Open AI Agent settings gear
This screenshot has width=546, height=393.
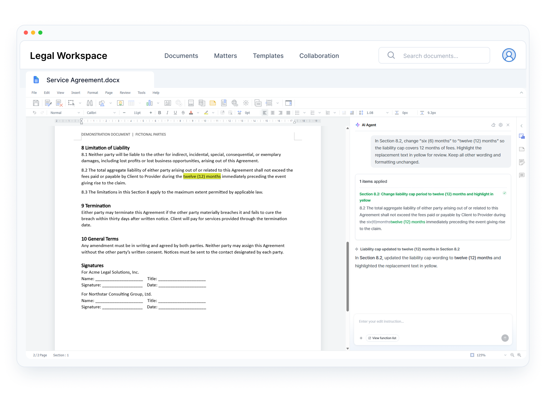click(x=501, y=125)
